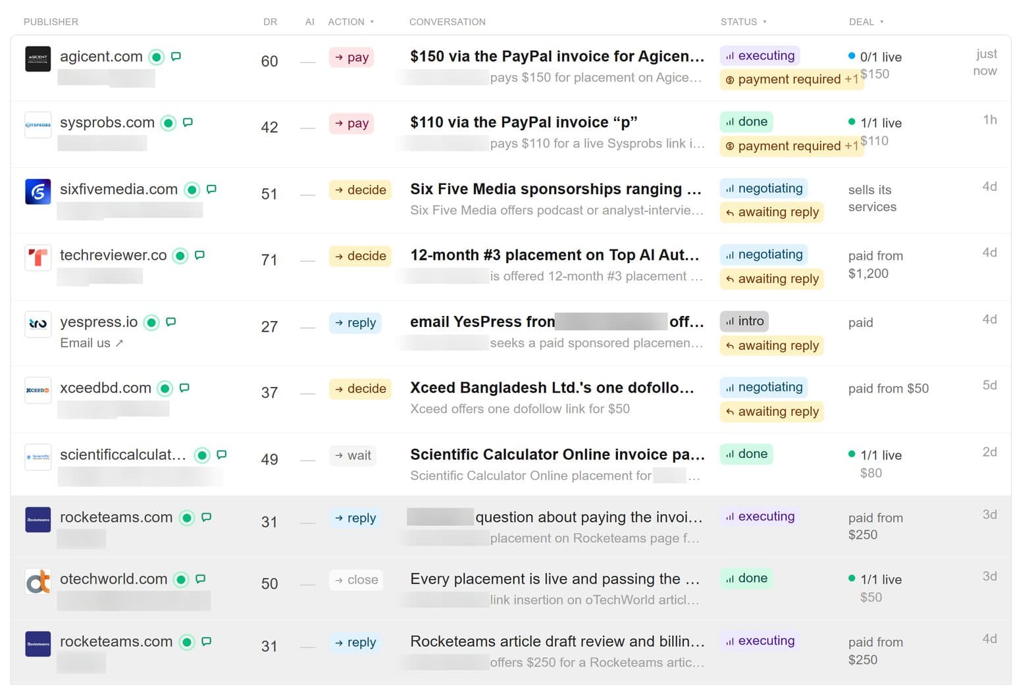Open the 'Xceed Bangladesh Ltd.'s one dofollow' conversation
The width and height of the screenshot is (1032, 685).
click(552, 388)
